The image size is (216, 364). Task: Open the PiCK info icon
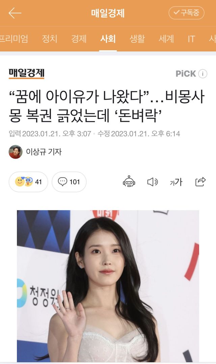(203, 74)
